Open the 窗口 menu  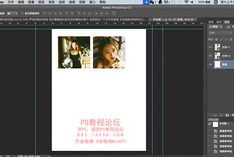92,2
